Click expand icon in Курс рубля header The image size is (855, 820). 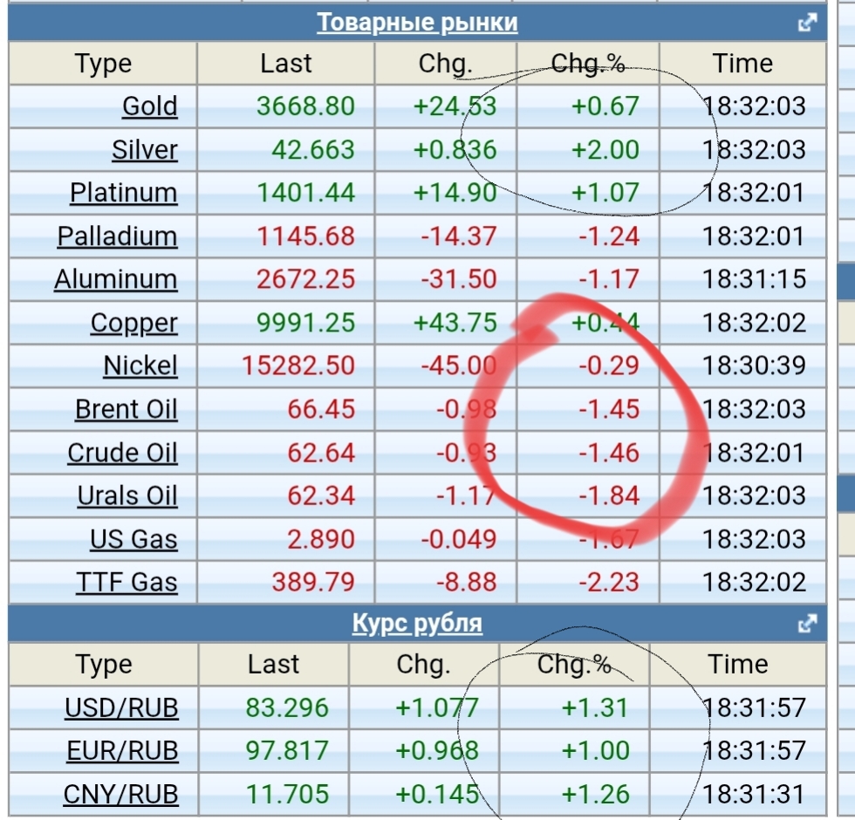808,624
